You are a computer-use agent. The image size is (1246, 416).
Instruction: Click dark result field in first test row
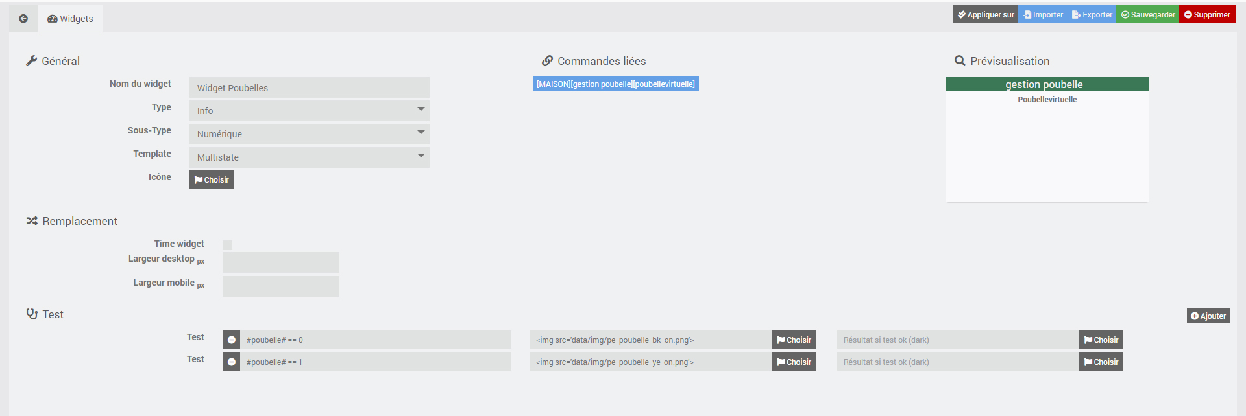(958, 340)
